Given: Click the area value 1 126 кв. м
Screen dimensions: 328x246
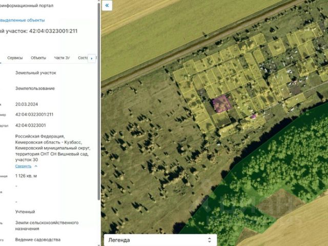Looking at the screenshot, I should (26, 176).
